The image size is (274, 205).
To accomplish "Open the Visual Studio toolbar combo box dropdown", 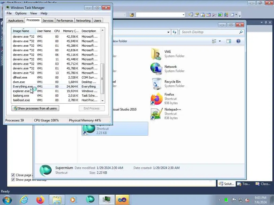I will (183, 15).
